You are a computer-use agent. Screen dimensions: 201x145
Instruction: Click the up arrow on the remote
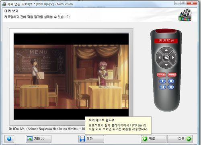pyautogui.click(x=166, y=50)
